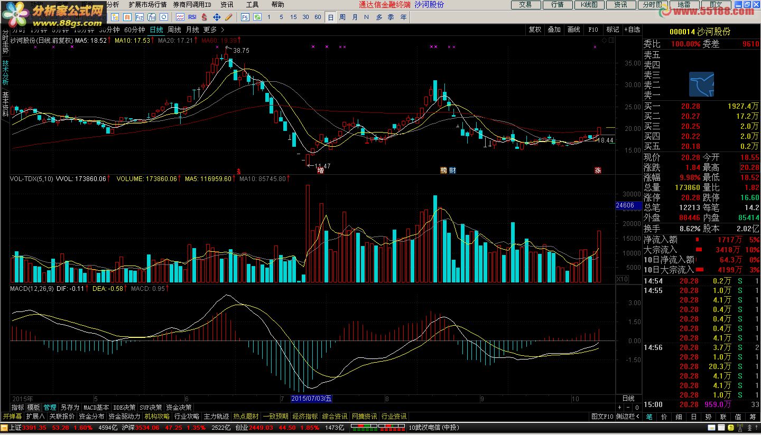Click the red dollar-sign toolbar icon
The width and height of the screenshot is (761, 435).
point(204,17)
